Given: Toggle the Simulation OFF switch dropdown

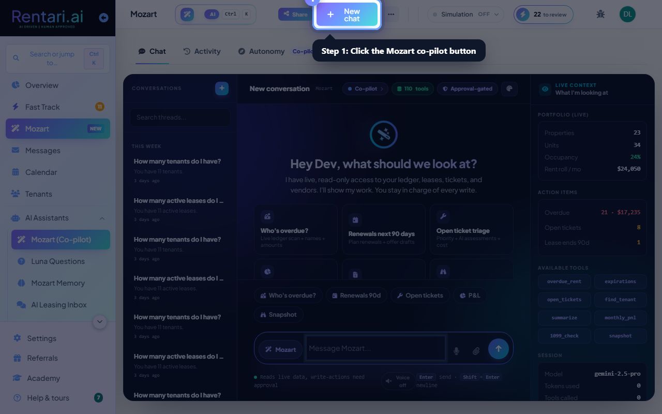Looking at the screenshot, I should click(x=465, y=14).
